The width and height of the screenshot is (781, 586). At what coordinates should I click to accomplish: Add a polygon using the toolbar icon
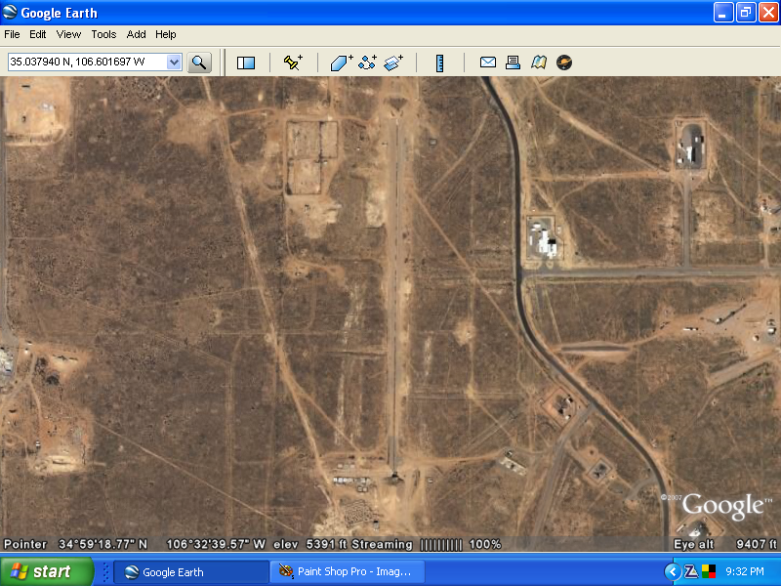coord(342,63)
